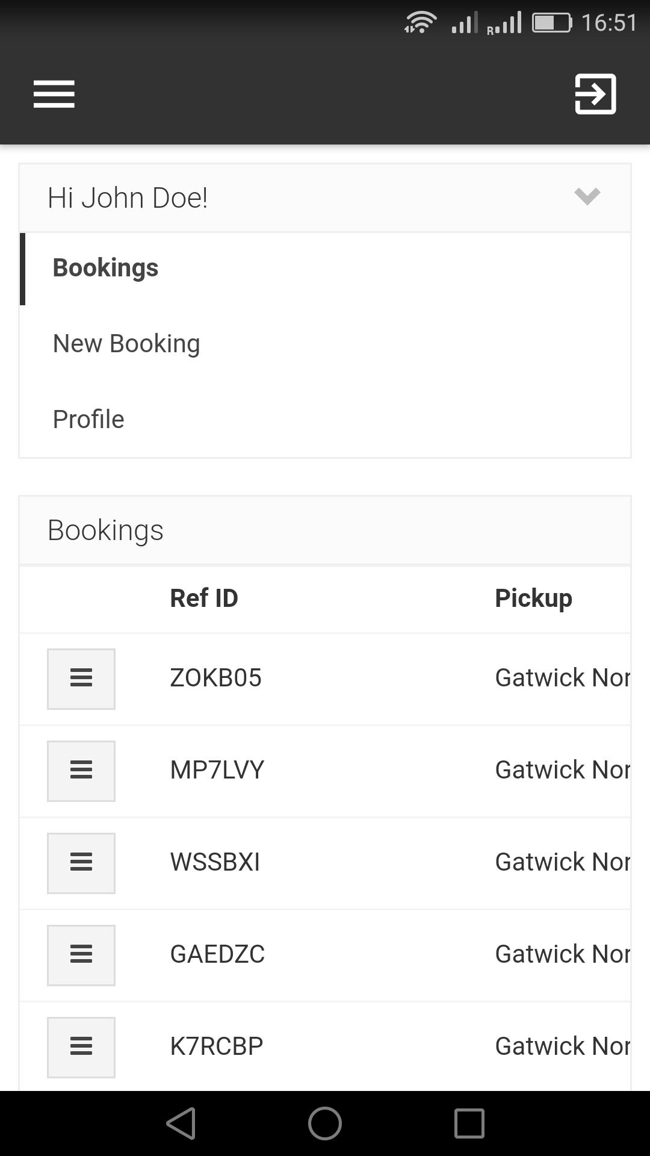This screenshot has height=1156, width=650.
Task: Sort by Pickup column header
Action: 533,598
